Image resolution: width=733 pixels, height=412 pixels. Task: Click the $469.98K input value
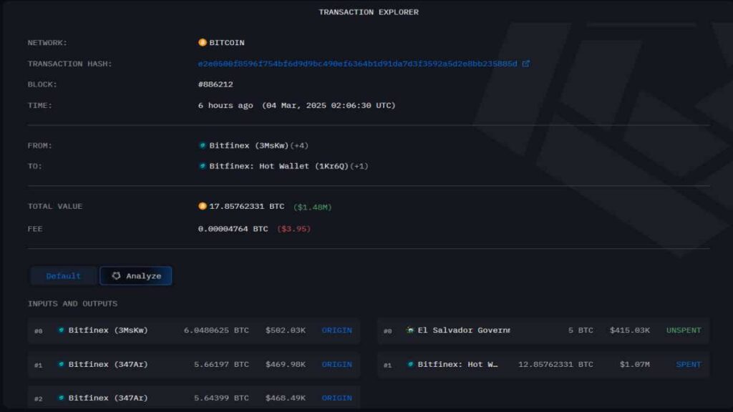tap(285, 364)
